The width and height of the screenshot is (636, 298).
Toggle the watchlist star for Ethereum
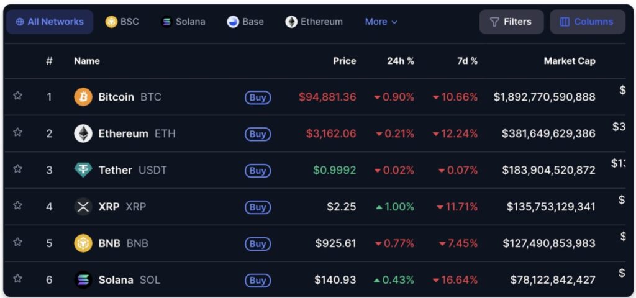click(18, 132)
